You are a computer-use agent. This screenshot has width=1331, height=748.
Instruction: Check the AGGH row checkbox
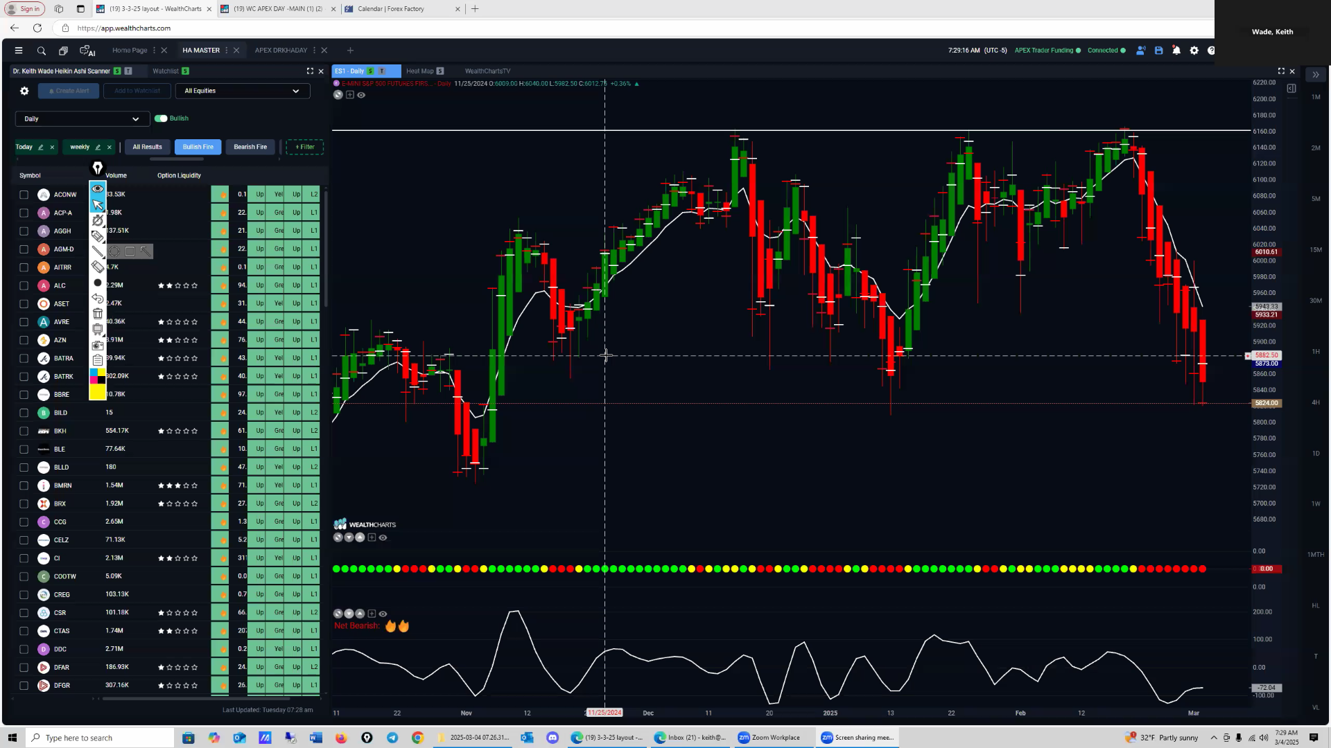(24, 231)
